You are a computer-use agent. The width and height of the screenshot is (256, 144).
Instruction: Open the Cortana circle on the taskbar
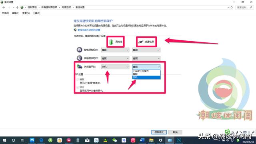(13, 140)
